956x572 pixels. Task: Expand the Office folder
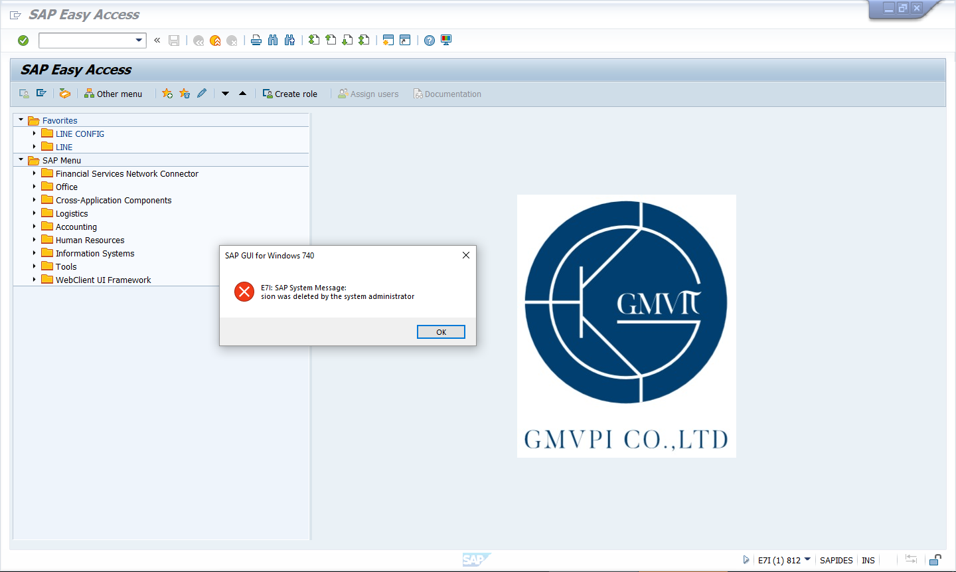tap(35, 187)
